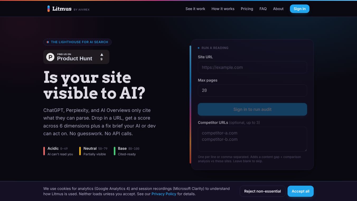Click the yellow Neutral score indicator bar
Viewport: 357px width, 201px height.
(x=80, y=151)
